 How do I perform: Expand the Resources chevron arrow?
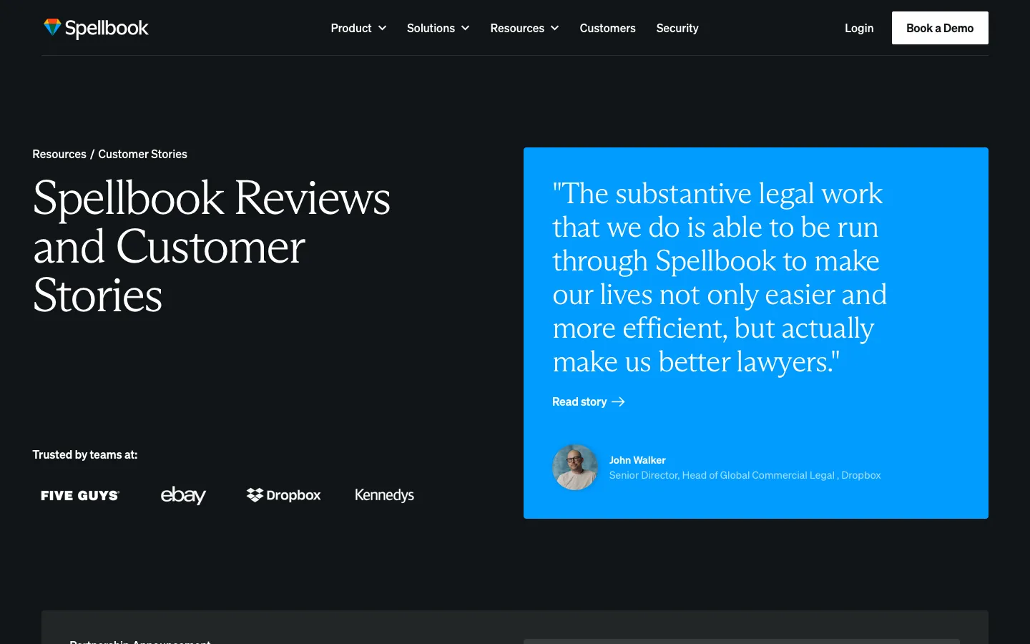click(554, 28)
